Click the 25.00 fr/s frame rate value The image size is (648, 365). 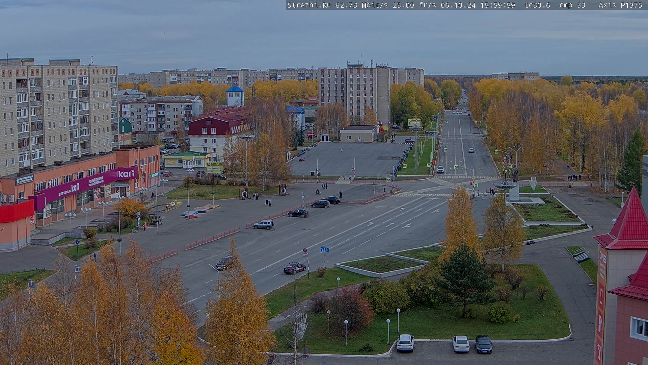pos(415,5)
